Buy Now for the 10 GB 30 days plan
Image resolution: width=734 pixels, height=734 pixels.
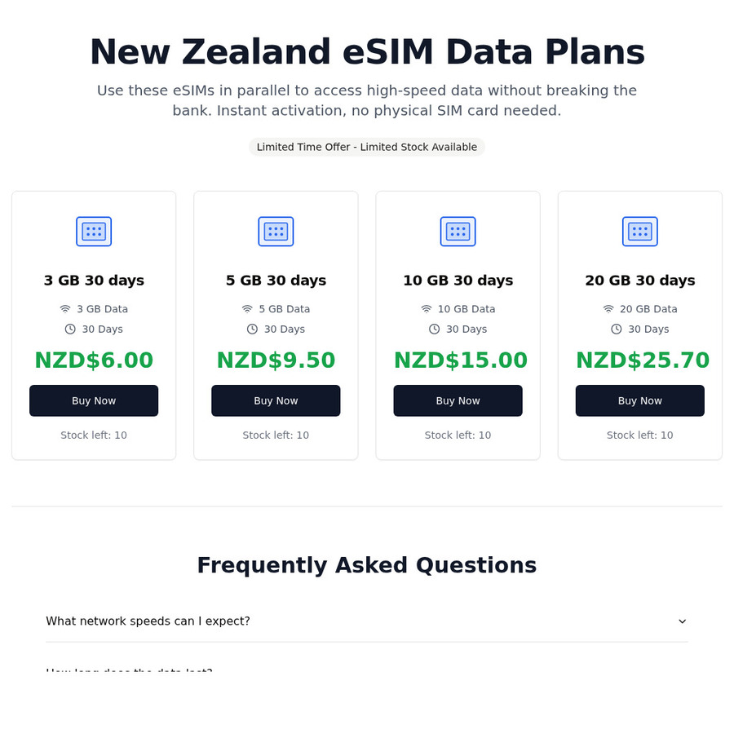pos(458,400)
